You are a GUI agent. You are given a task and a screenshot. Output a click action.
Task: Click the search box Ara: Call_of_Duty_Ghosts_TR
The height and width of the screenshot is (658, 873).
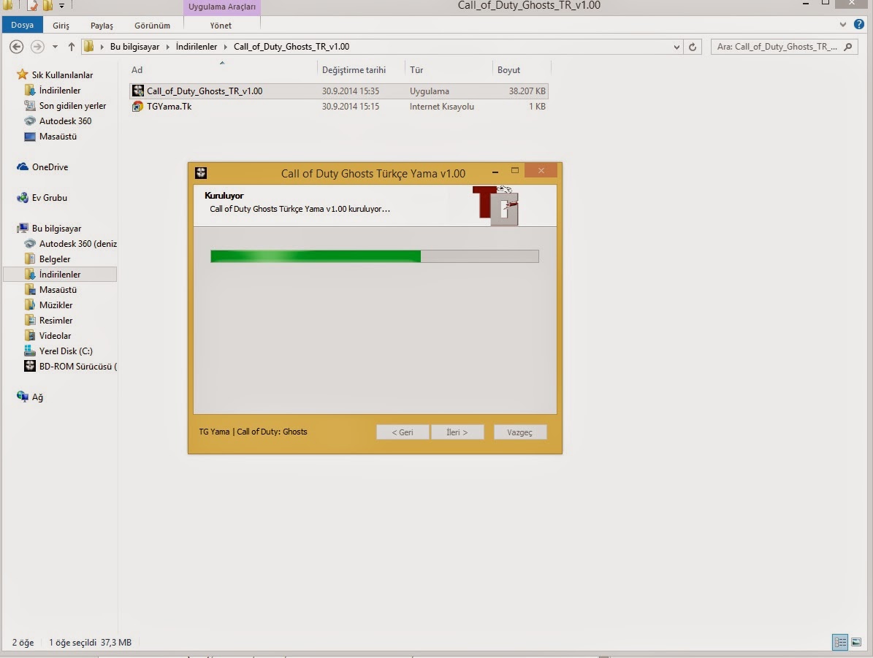click(x=777, y=47)
